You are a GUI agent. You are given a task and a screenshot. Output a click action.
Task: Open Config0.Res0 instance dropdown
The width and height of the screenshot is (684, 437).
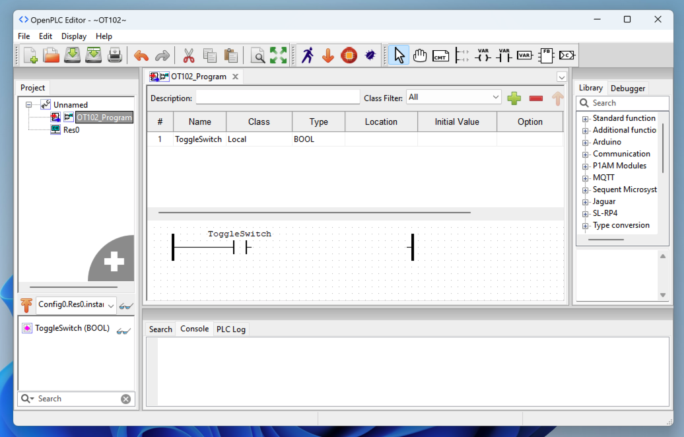(76, 305)
